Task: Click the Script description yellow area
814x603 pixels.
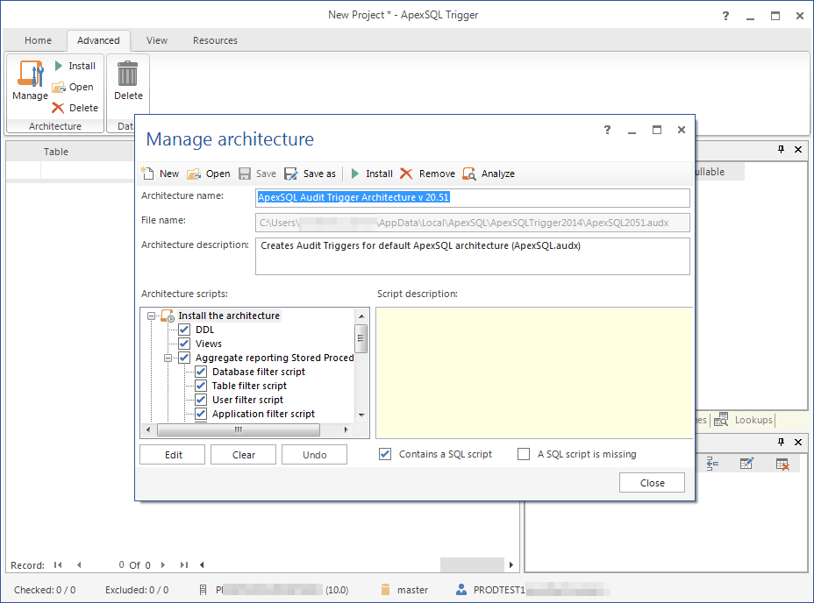Action: click(x=535, y=373)
